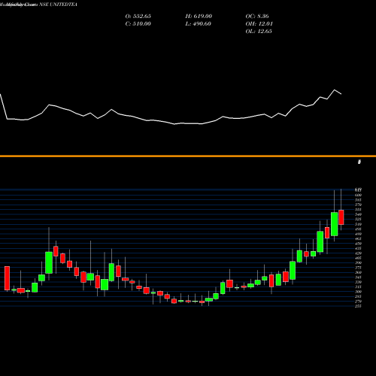This screenshot has width=376, height=376.
Task: Click the 480 price axis label
Action: coord(358,234)
